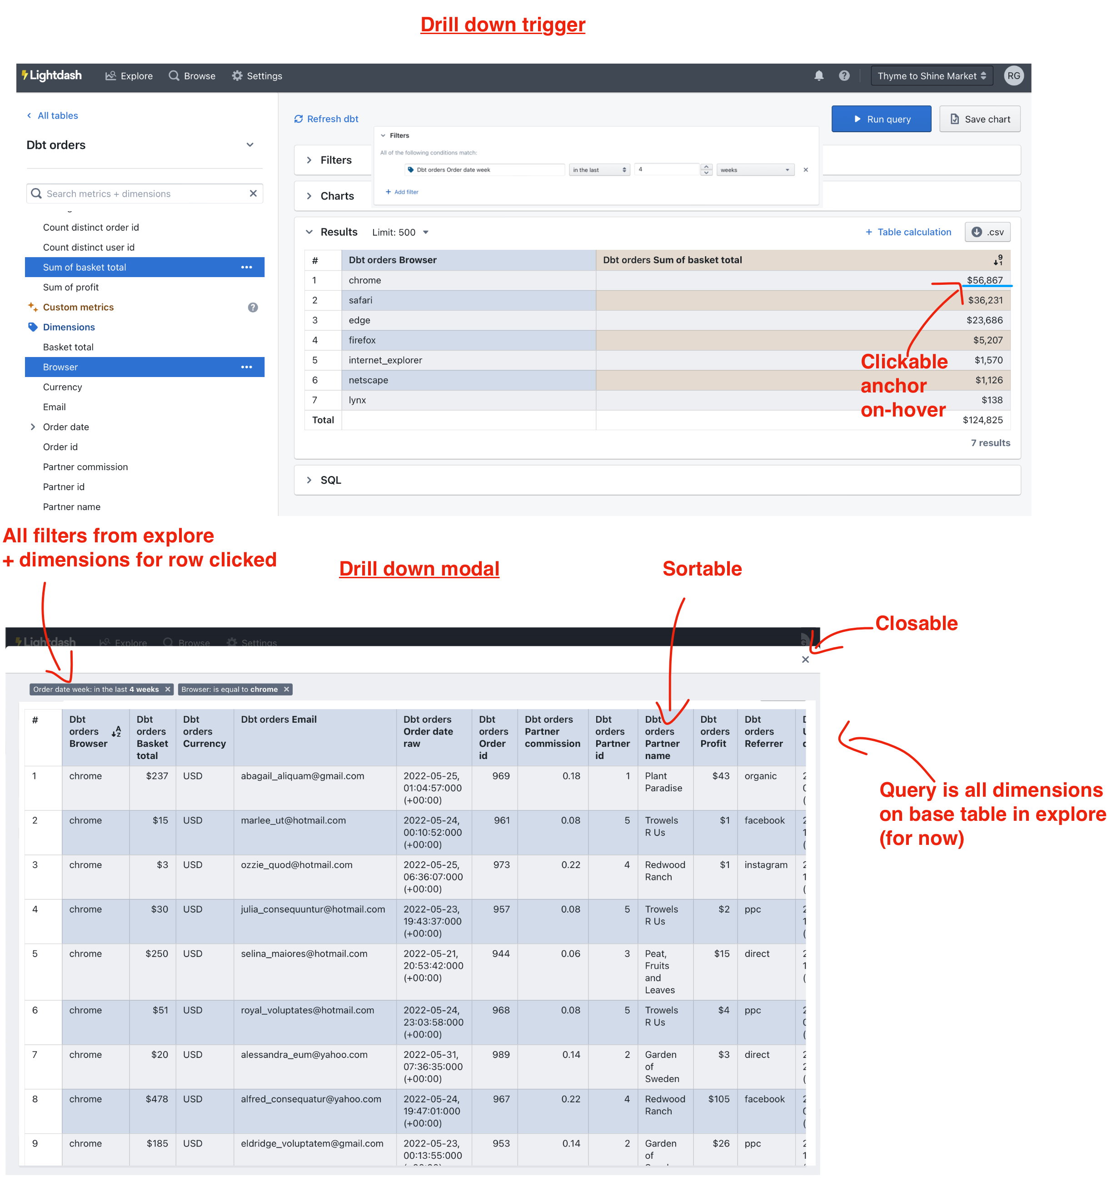Download results using the .csv icon
The height and width of the screenshot is (1196, 1107).
(x=987, y=232)
